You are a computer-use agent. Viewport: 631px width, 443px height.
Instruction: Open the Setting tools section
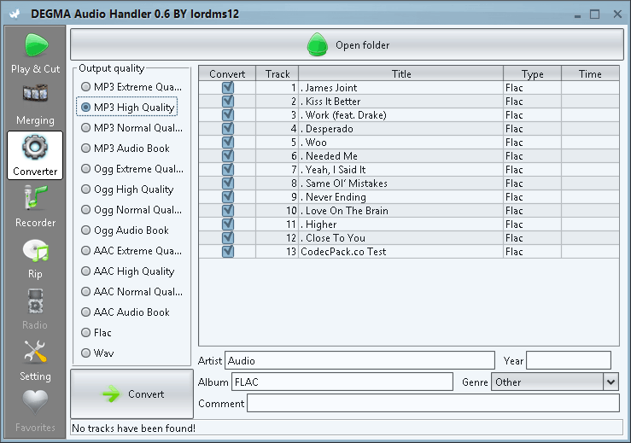pos(35,360)
